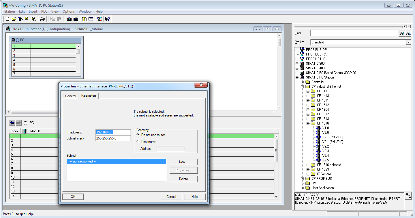Click the catalog Find text field
The width and height of the screenshot is (415, 218).
pyautogui.click(x=354, y=33)
